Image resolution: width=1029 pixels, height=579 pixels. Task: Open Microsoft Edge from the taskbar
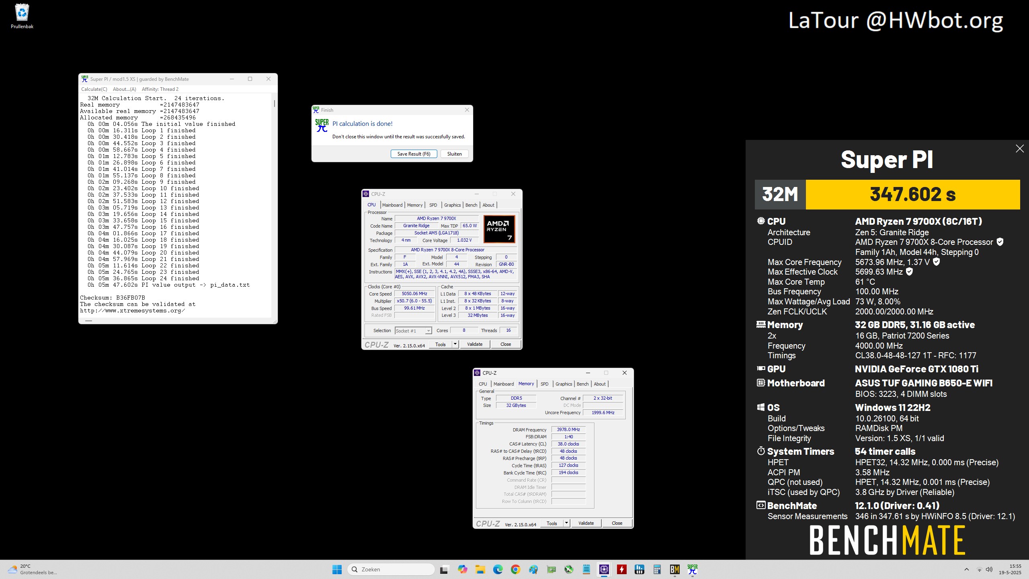pyautogui.click(x=498, y=569)
